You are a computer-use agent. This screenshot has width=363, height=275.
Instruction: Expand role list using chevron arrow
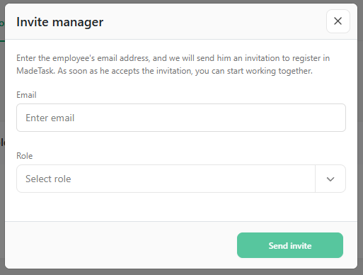coord(330,179)
